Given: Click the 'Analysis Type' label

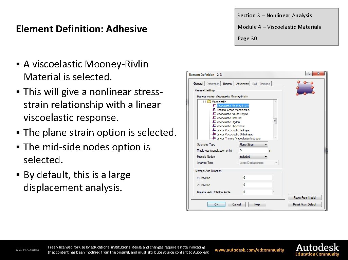Looking at the screenshot, I should 205,162.
